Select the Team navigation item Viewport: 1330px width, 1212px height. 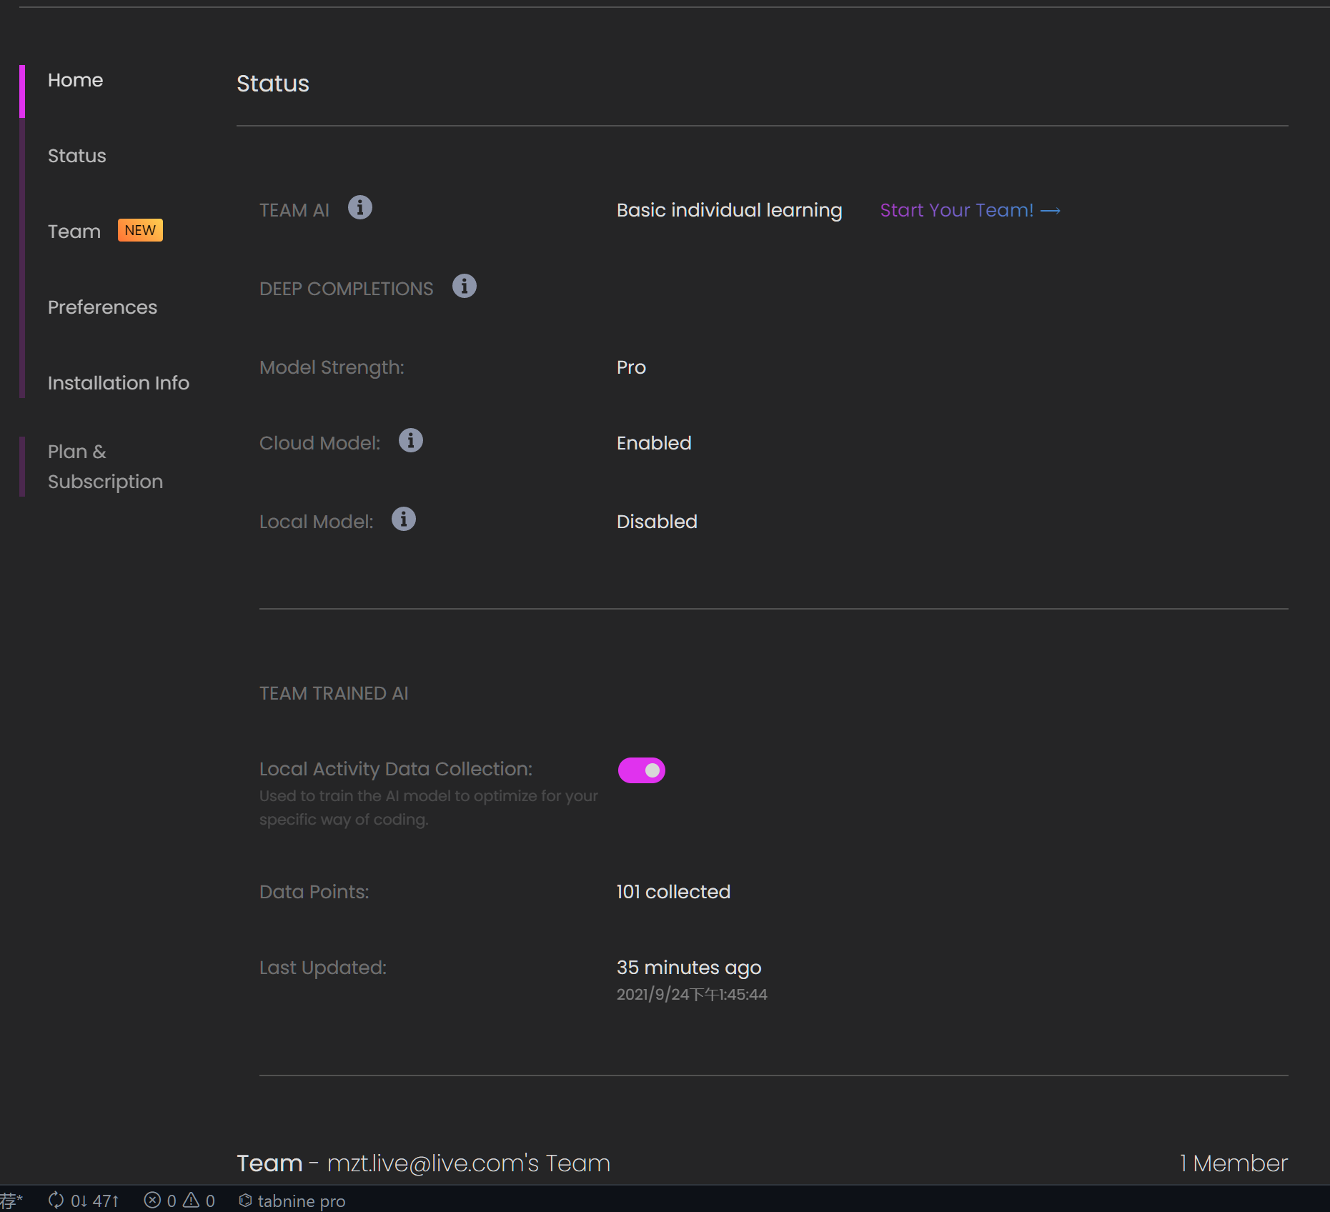coord(74,231)
